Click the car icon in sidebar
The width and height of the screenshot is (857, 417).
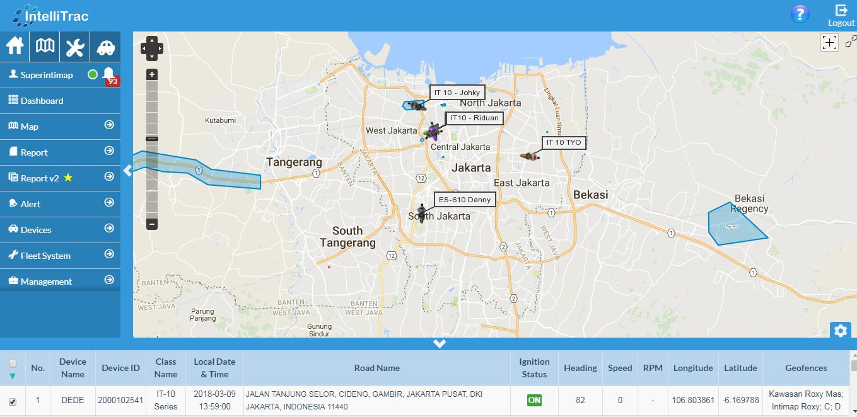(105, 47)
